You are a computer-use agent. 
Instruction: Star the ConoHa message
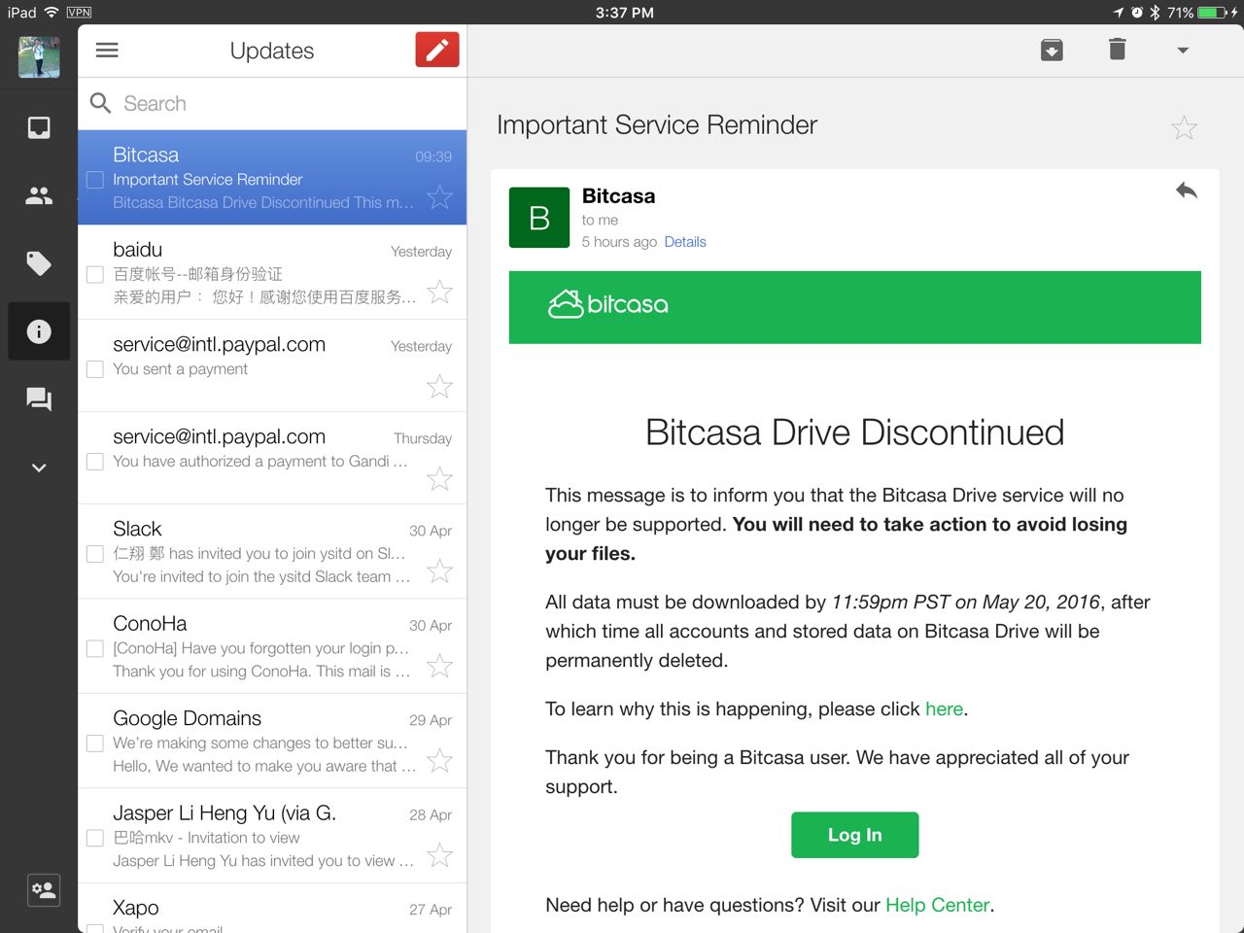[x=439, y=666]
